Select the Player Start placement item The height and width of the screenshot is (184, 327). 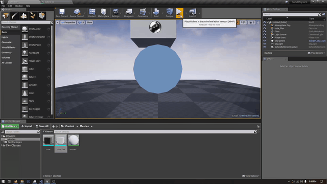(x=36, y=61)
